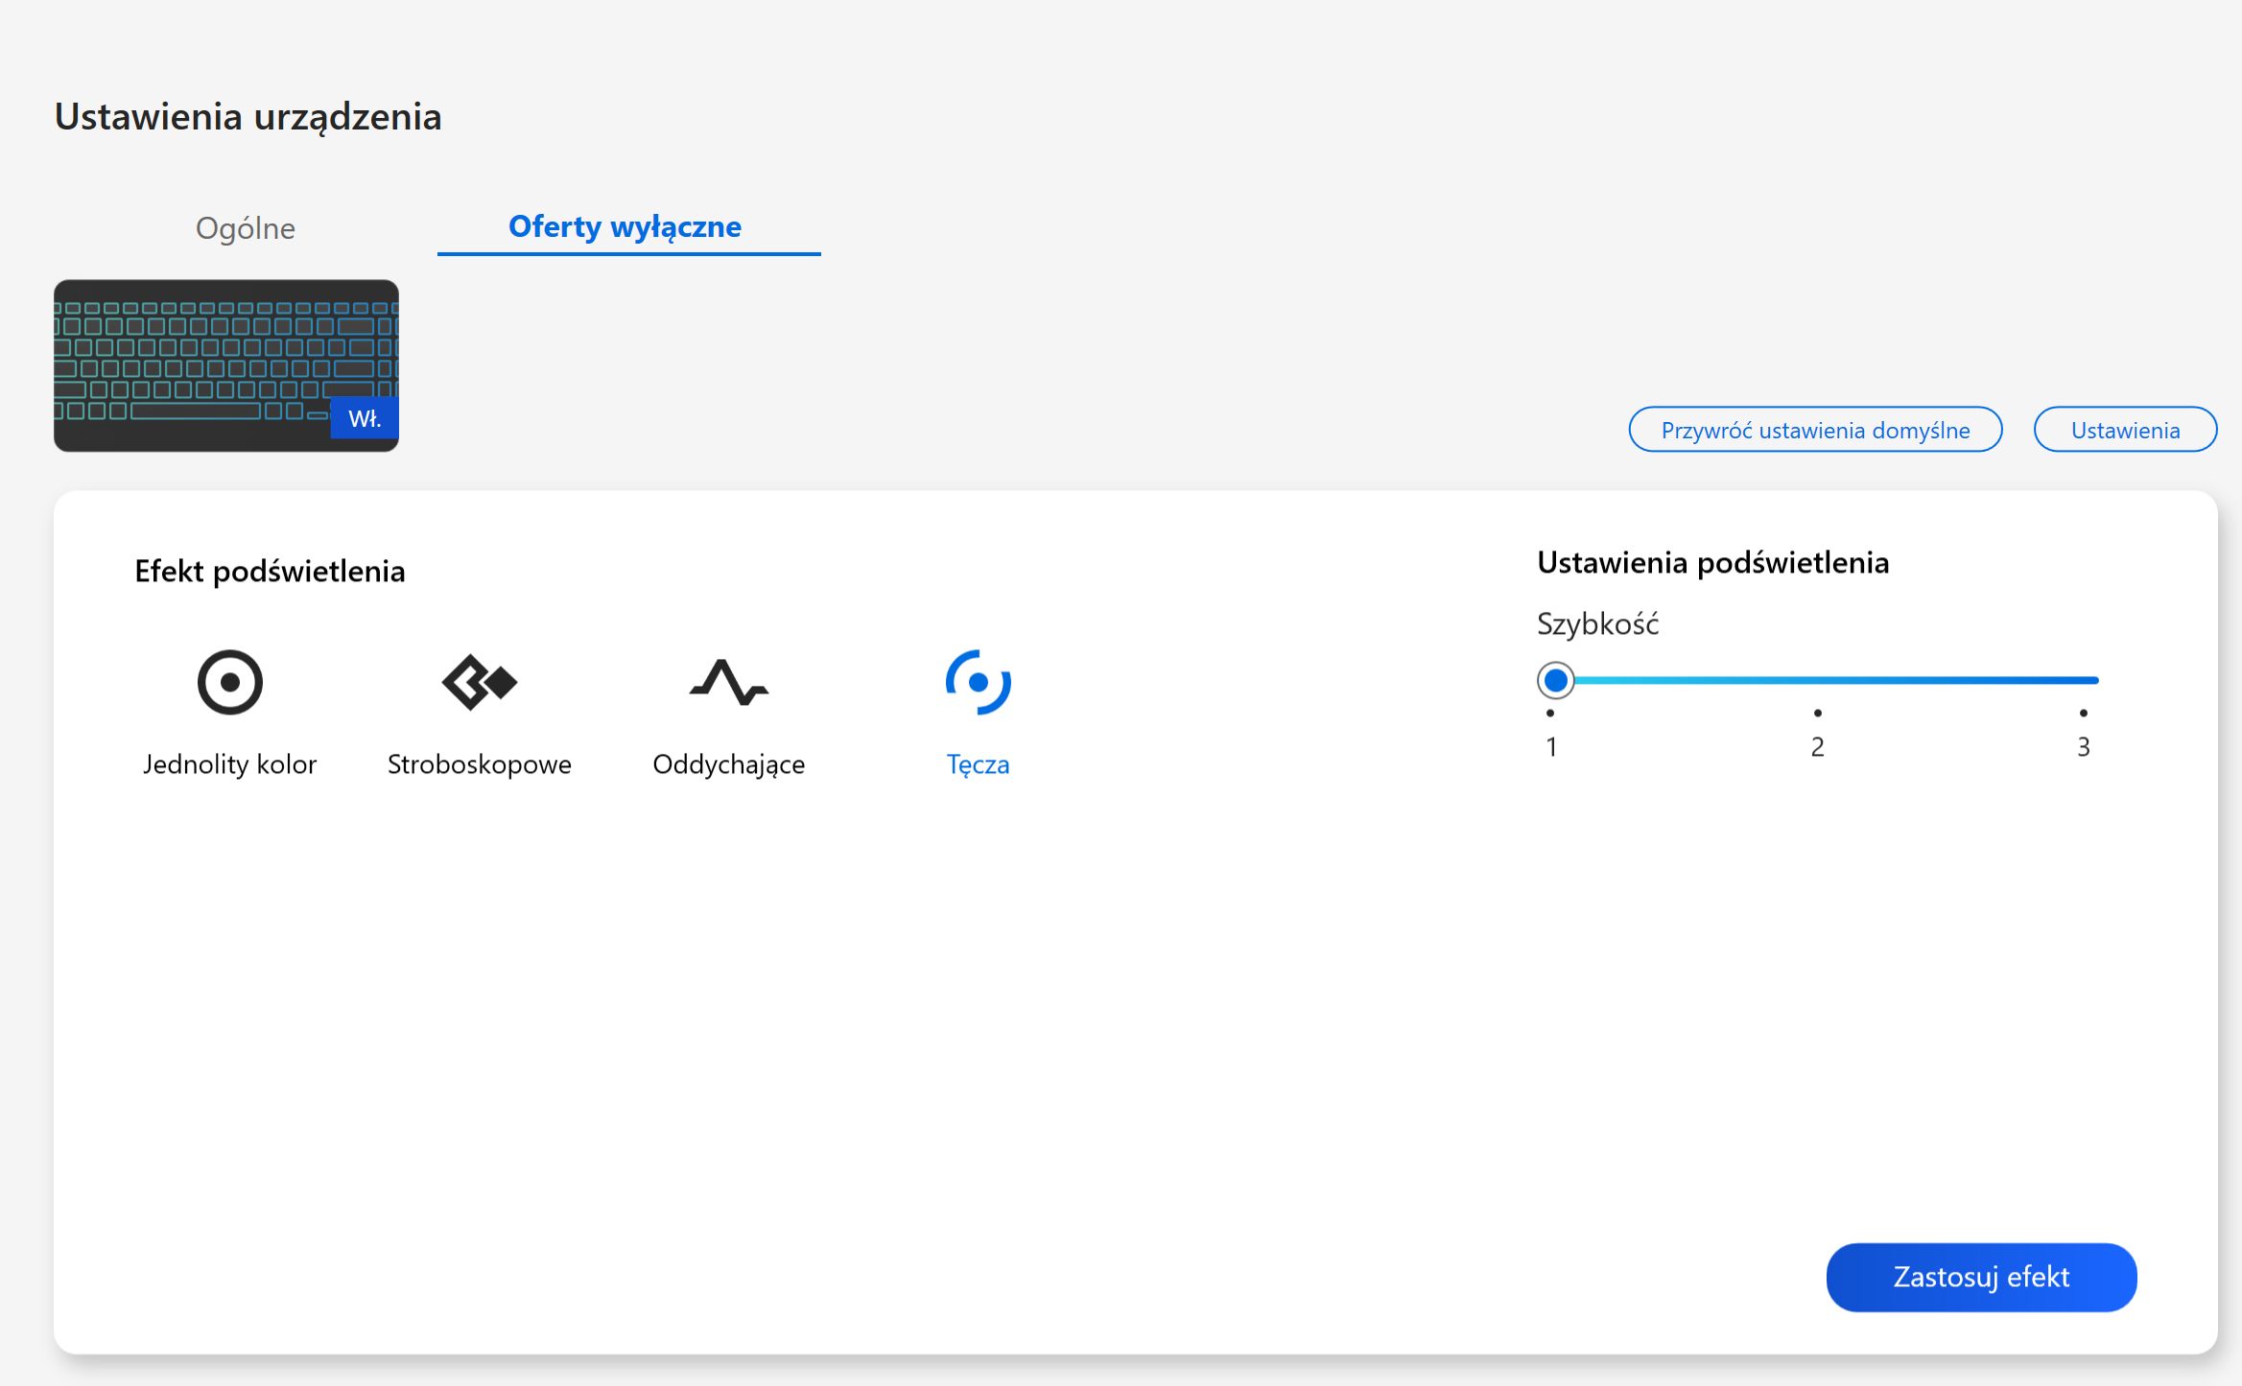Open the Oferty wyłączne tab

(625, 226)
